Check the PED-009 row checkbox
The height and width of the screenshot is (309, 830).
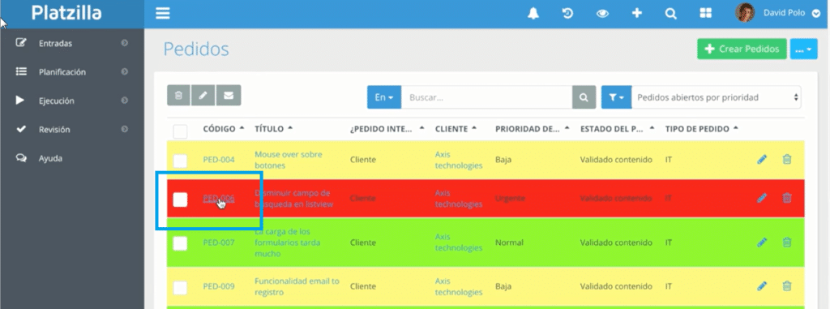pyautogui.click(x=180, y=287)
